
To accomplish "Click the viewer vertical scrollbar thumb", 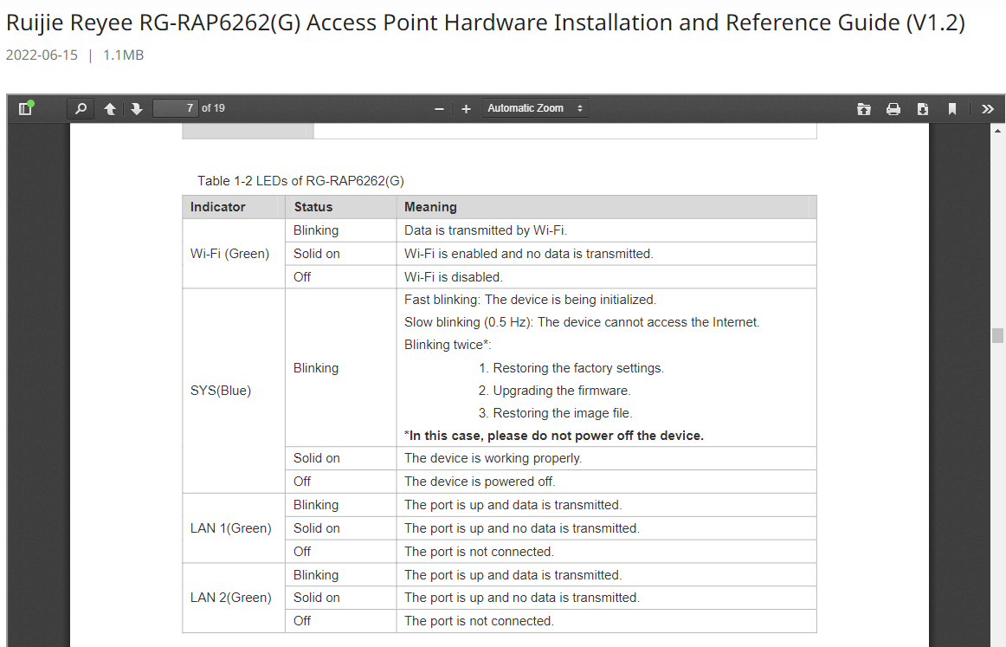I will tap(997, 335).
